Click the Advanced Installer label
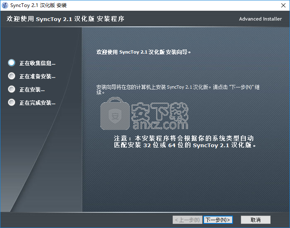The width and height of the screenshot is (290, 228). click(260, 19)
